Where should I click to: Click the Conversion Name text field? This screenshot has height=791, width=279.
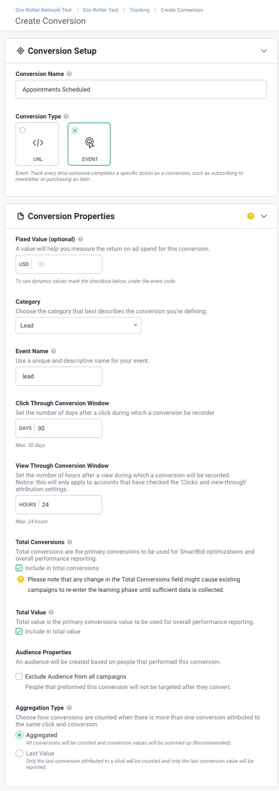[x=141, y=89]
